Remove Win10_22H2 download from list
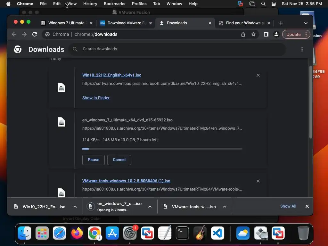Viewport: 328px width, 246px height. coord(258,75)
